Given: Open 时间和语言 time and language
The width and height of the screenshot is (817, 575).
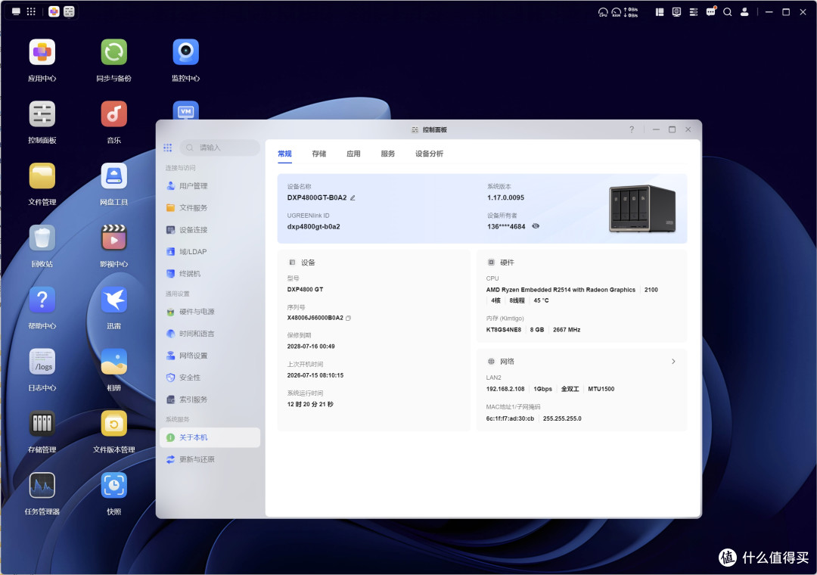Looking at the screenshot, I should [x=210, y=334].
